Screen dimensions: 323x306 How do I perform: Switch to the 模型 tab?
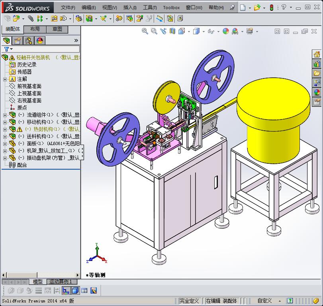click(x=38, y=281)
